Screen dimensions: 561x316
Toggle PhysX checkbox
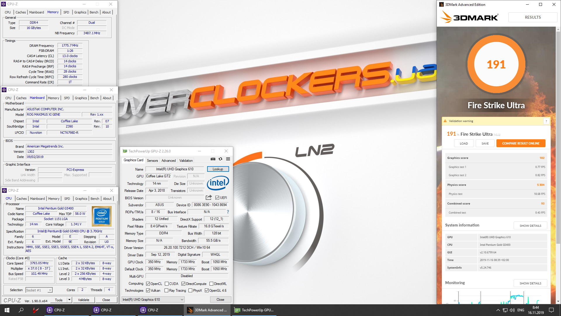click(x=190, y=291)
